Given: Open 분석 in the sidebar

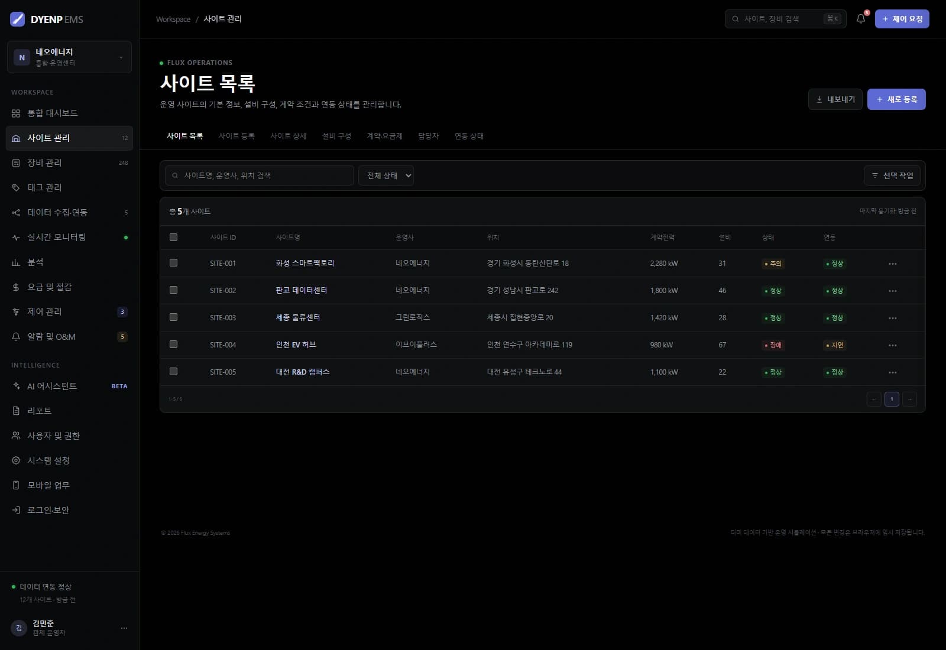Looking at the screenshot, I should pos(69,262).
